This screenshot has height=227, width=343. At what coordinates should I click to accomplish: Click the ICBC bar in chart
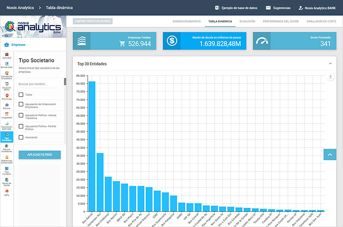click(157, 201)
